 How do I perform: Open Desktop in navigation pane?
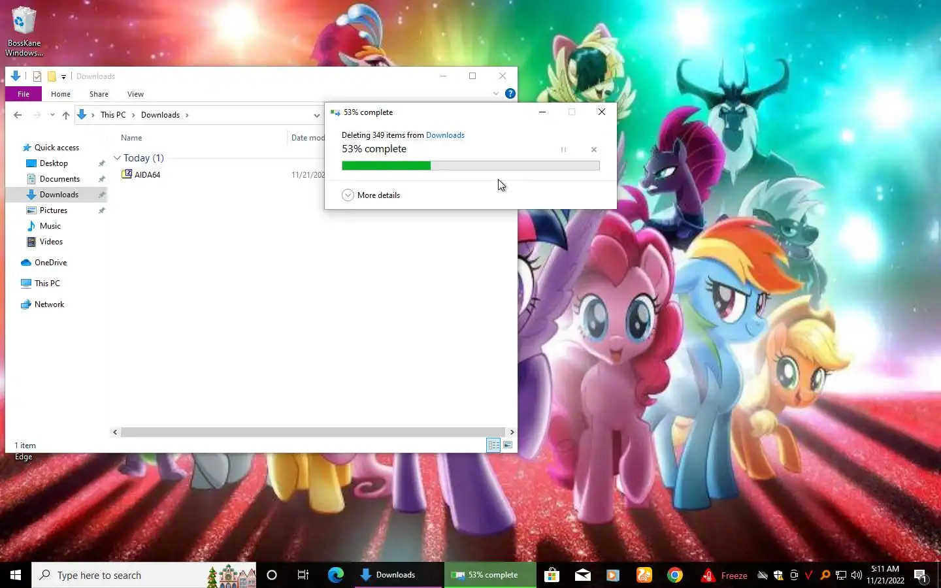coord(54,163)
